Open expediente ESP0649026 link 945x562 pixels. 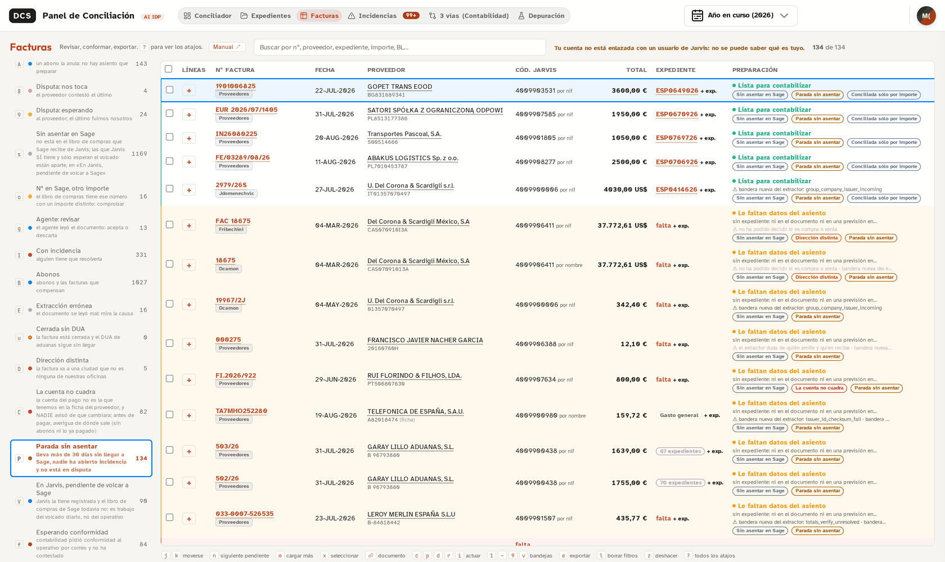(x=677, y=90)
